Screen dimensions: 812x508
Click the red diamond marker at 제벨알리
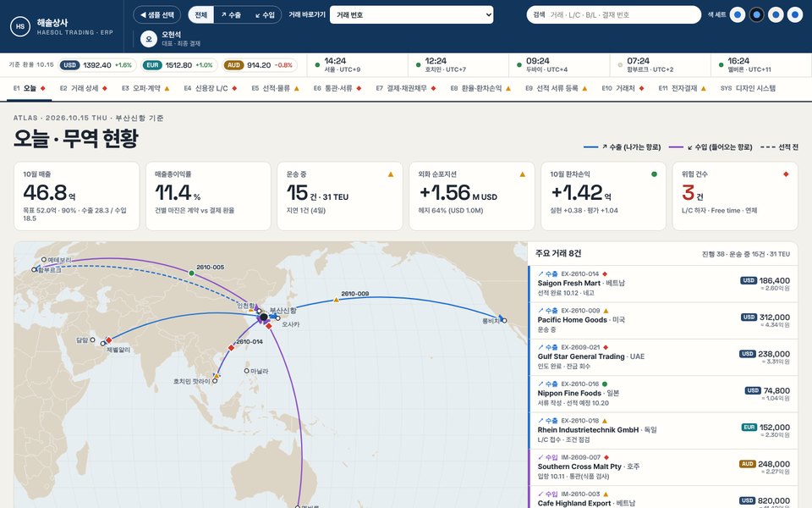pyautogui.click(x=109, y=340)
